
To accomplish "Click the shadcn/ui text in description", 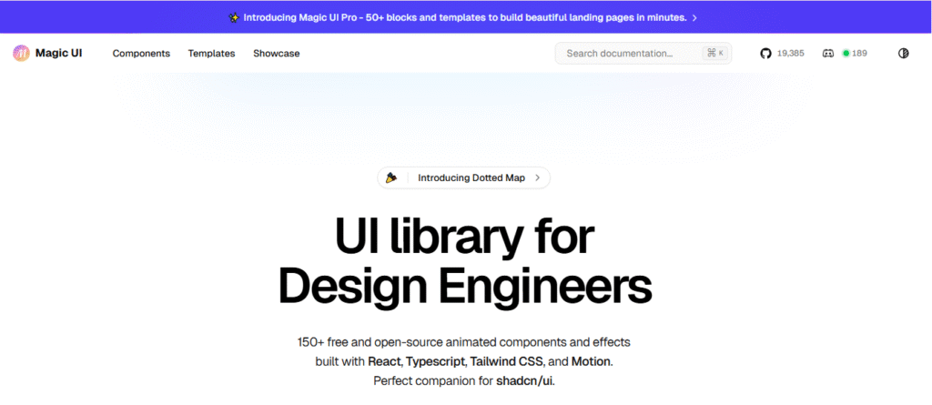I will [524, 380].
